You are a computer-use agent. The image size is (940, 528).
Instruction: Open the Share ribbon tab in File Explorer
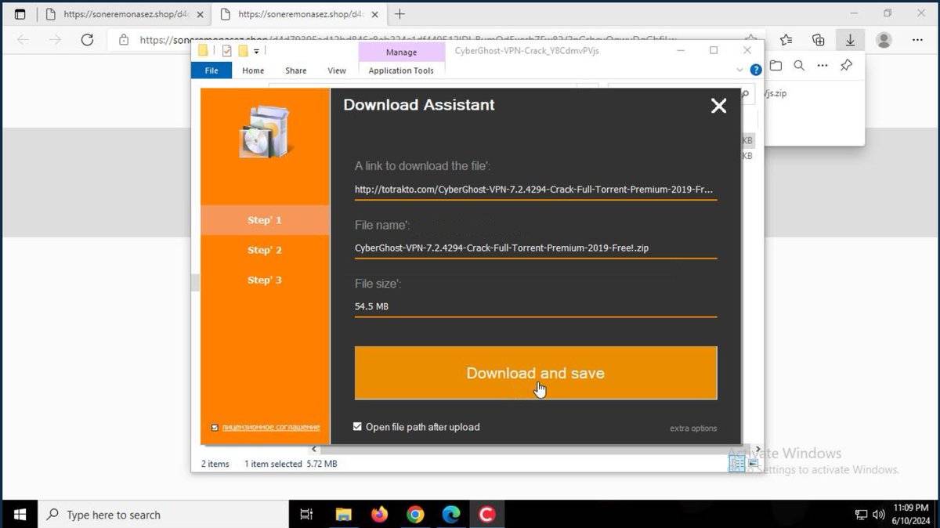(296, 71)
